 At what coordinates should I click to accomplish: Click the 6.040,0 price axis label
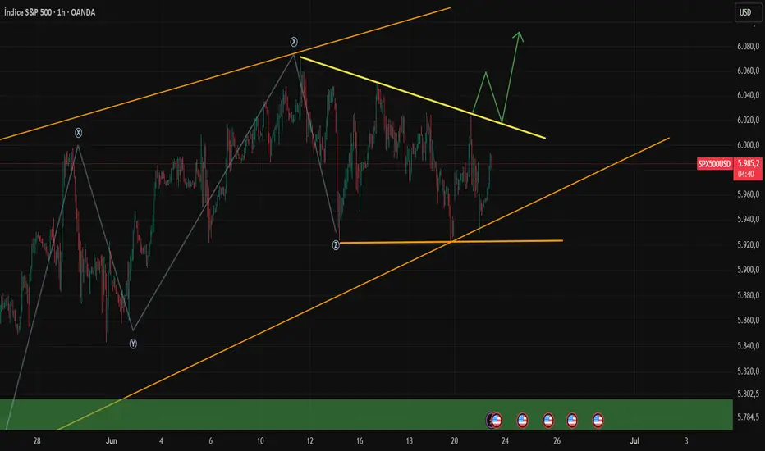748,95
